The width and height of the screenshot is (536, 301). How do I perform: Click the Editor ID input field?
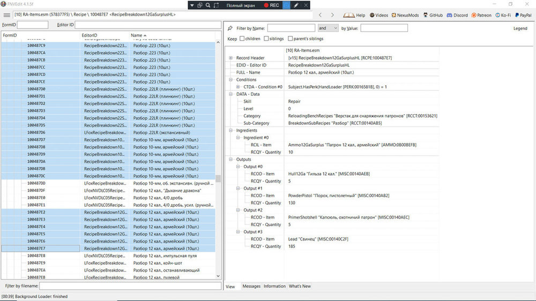[x=148, y=25]
